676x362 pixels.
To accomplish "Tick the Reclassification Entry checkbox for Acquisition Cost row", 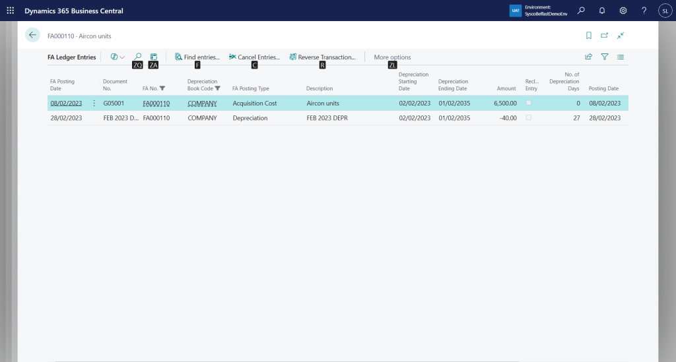I will 528,103.
